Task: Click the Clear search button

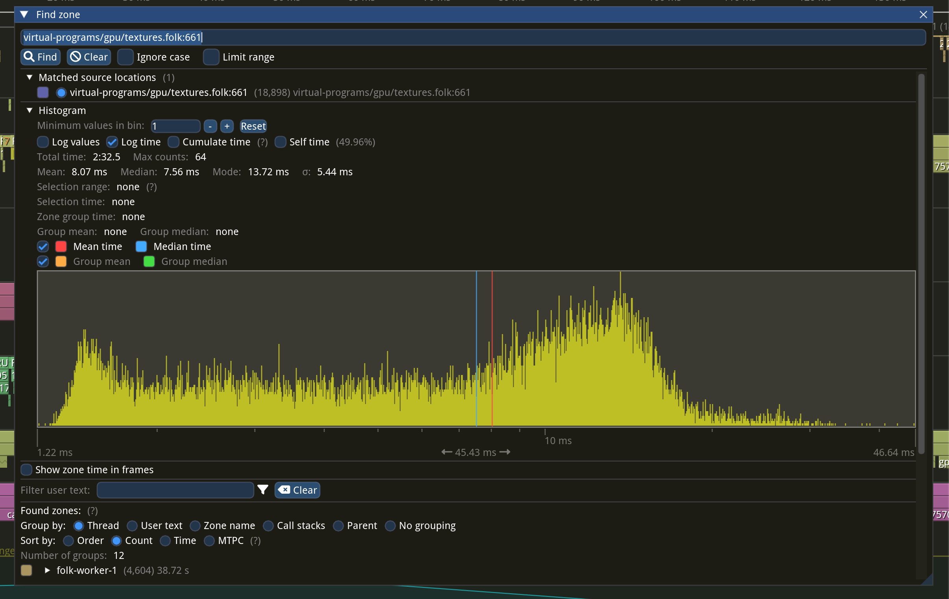Action: pos(89,57)
